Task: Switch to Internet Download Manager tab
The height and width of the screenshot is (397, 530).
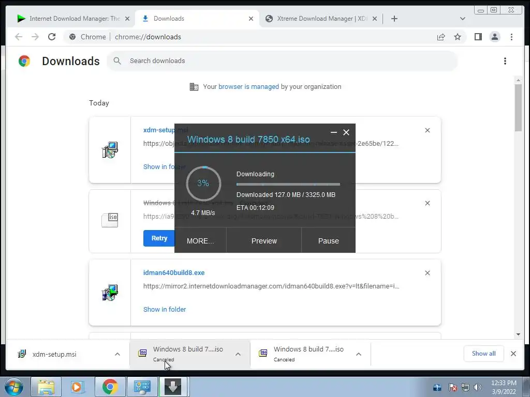Action: point(74,19)
